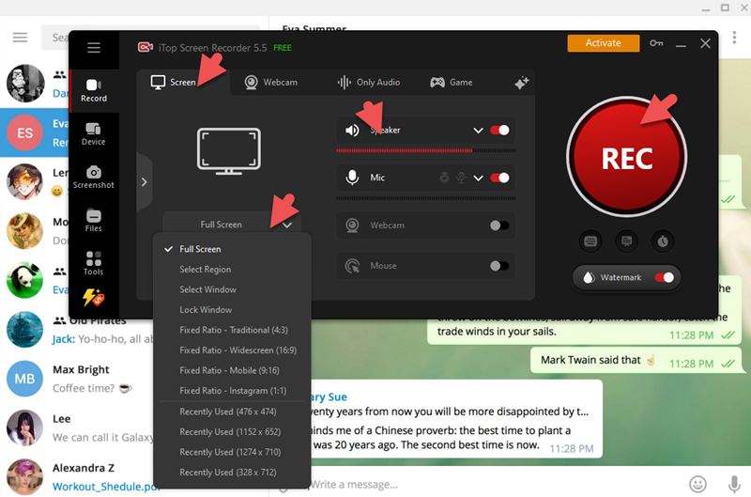Screen dimensions: 751x497
Task: Click the noise reduction icon in Mic row
Action: point(444,178)
